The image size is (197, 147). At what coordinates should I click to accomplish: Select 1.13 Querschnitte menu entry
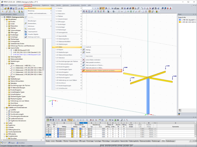tap(67, 36)
